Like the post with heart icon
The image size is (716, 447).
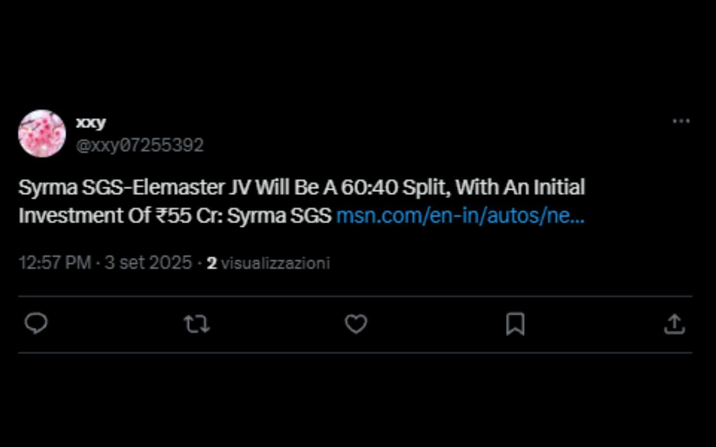pyautogui.click(x=356, y=324)
